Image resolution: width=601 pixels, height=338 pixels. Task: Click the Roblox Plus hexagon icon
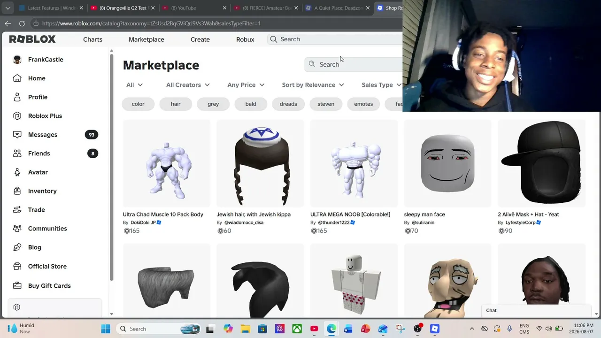coord(17,116)
